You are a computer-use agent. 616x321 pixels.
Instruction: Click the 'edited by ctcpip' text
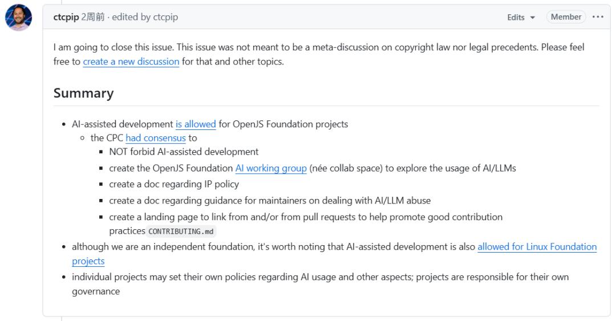coord(145,17)
